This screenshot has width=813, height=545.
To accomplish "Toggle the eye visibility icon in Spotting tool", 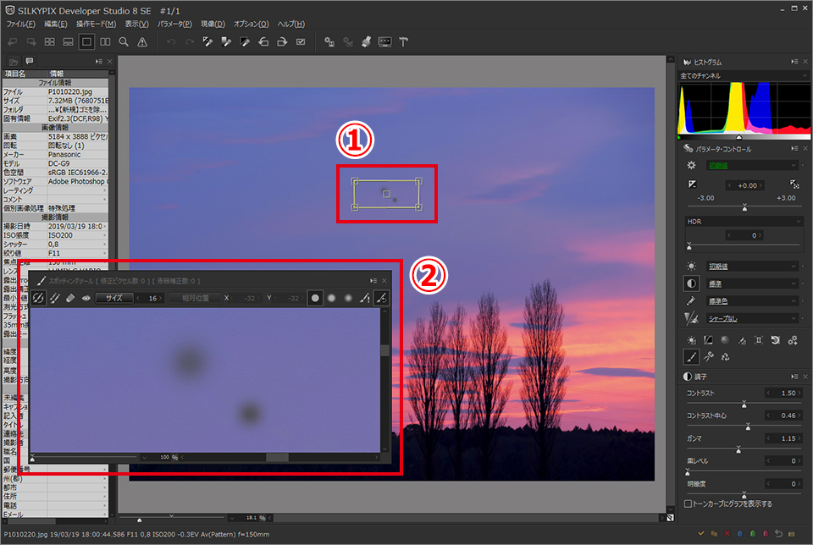I will 86,298.
